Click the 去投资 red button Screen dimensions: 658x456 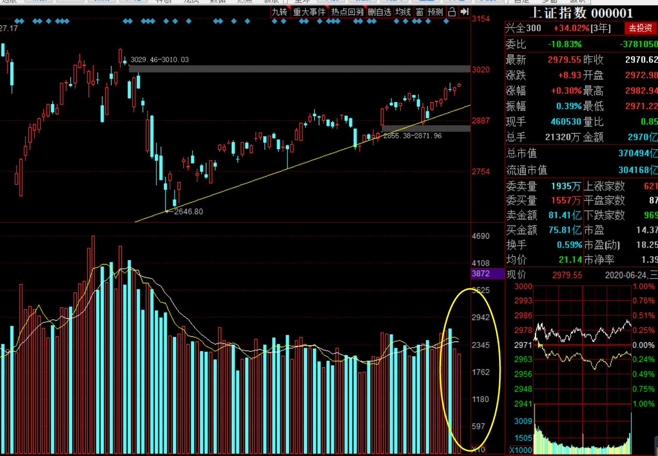coord(640,28)
